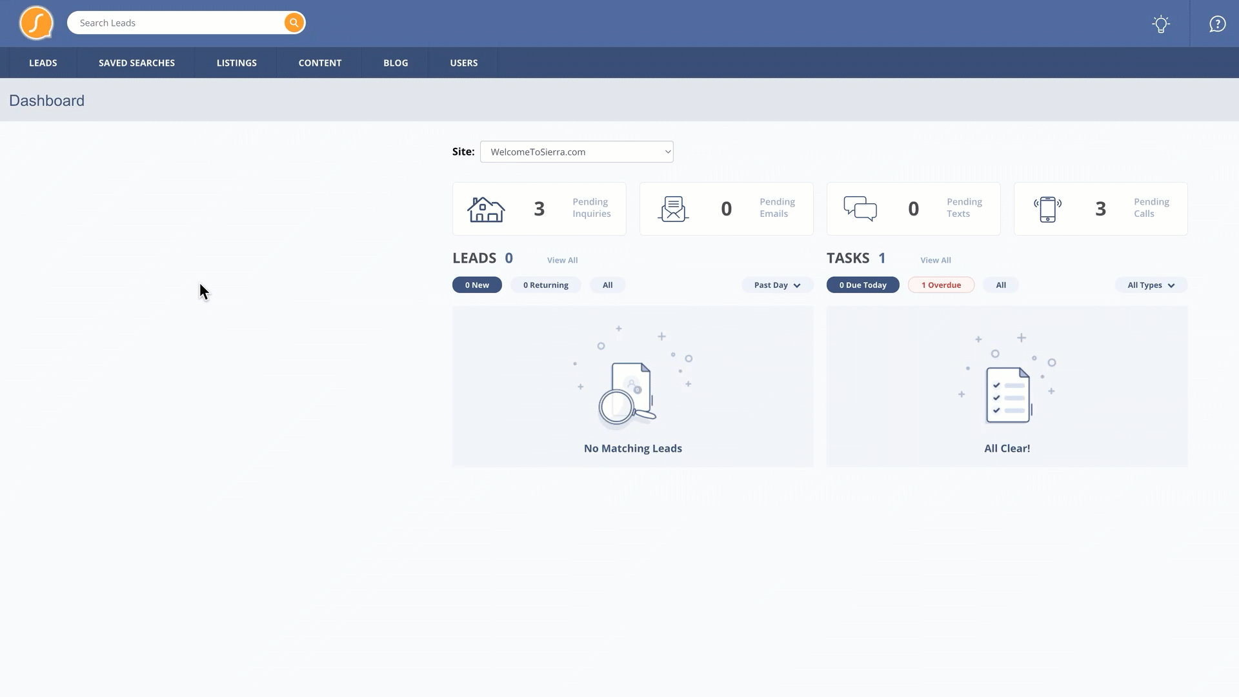1239x697 pixels.
Task: Open the help question mark icon
Action: (1217, 24)
